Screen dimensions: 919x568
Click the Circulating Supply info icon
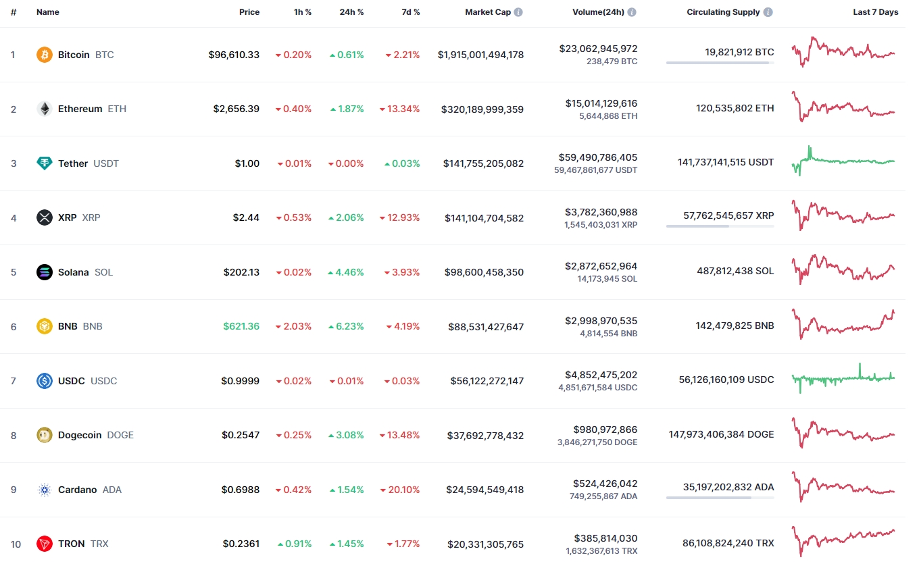pyautogui.click(x=768, y=12)
